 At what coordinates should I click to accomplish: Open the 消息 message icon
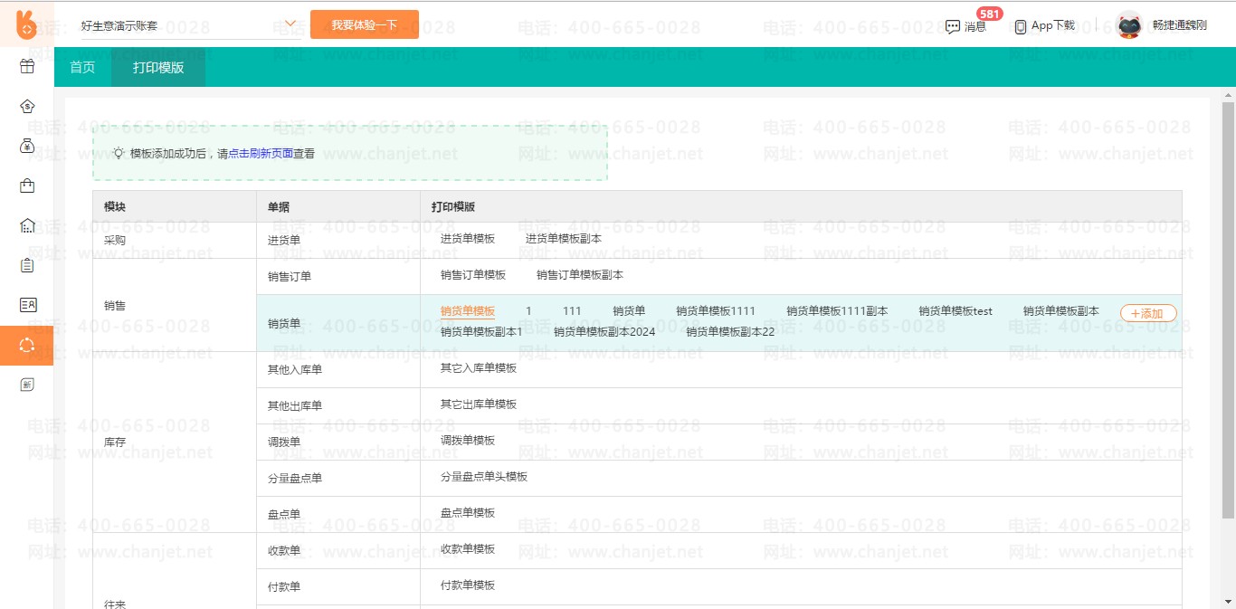[x=953, y=26]
